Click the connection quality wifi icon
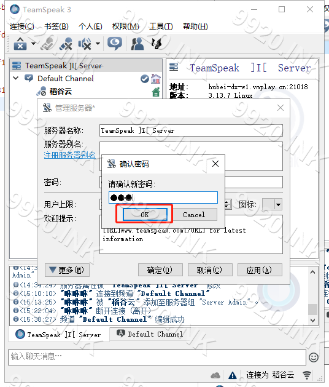Image resolution: width=329 pixels, height=387 pixels. point(307,375)
